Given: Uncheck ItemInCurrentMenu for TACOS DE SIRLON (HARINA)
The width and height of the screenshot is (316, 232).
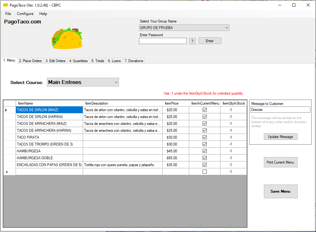Looking at the screenshot, I should click(x=205, y=117).
